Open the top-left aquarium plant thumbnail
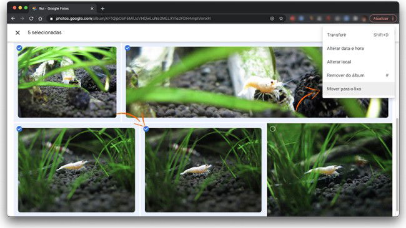 pos(67,82)
